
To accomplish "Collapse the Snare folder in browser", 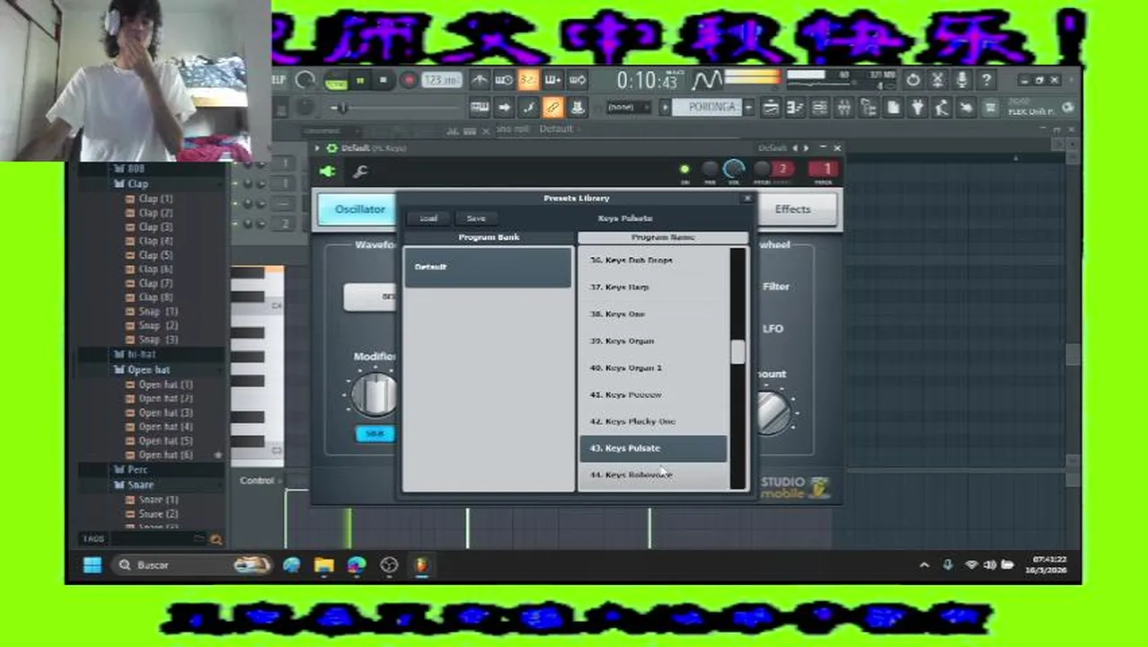I will pyautogui.click(x=134, y=485).
